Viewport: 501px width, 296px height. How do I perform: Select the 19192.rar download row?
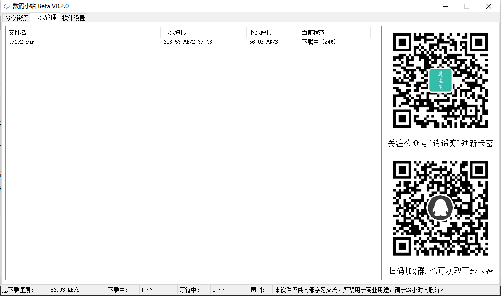189,42
